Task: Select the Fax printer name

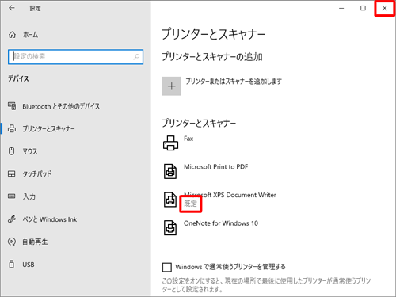Action: [188, 139]
